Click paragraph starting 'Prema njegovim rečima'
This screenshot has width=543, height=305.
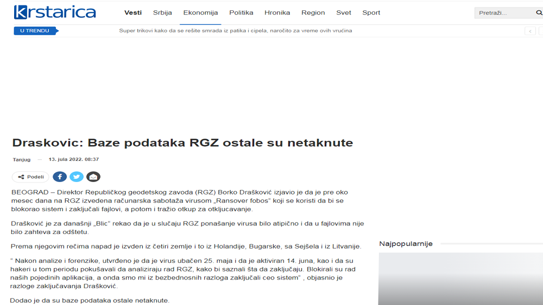pos(186,246)
